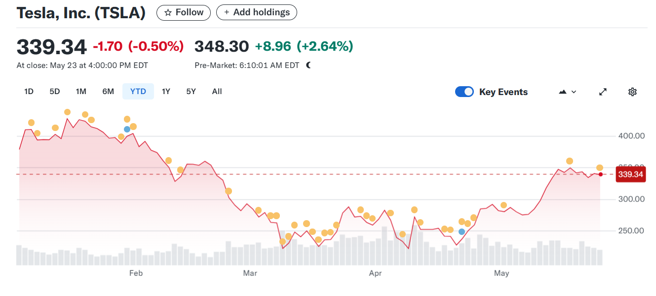This screenshot has height=296, width=656.
Task: Click the At close: May 23 timestamp
Action: [82, 65]
